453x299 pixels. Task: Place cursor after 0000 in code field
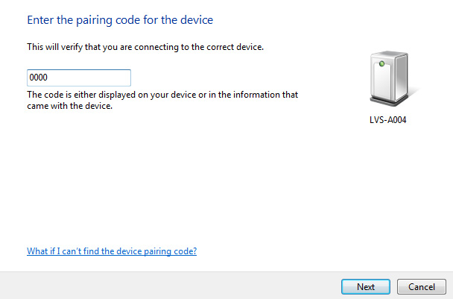click(x=48, y=78)
